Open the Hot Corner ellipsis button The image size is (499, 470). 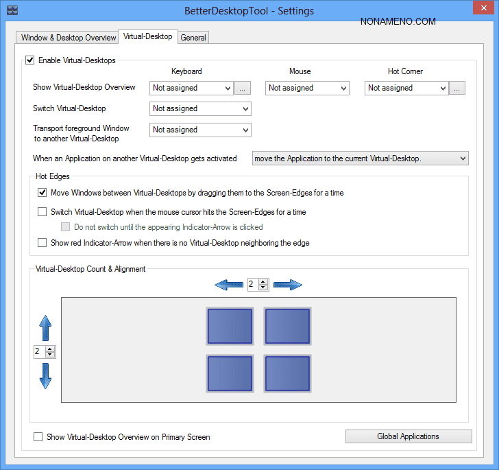(458, 88)
